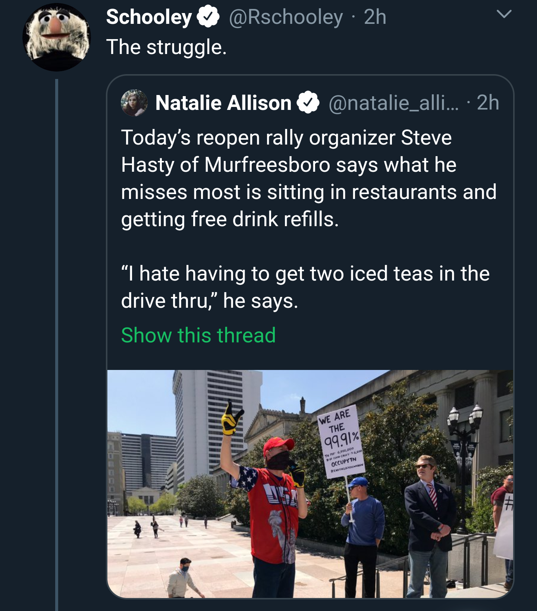Click the iced teas drive thru quote
The height and width of the screenshot is (611, 537).
tap(305, 287)
